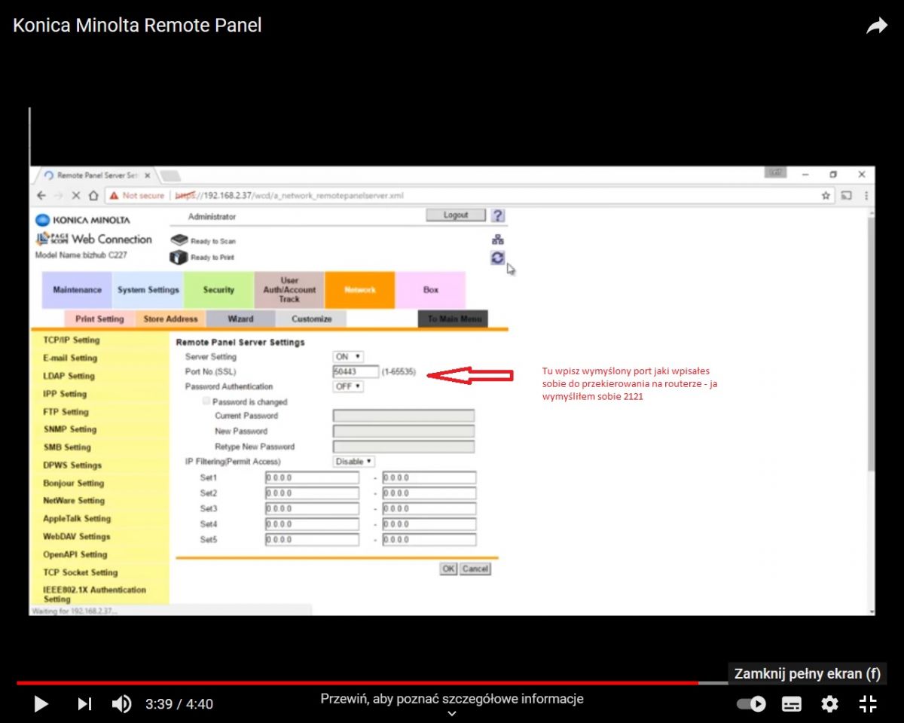Open Maintenance tab
904x723 pixels.
(x=77, y=290)
